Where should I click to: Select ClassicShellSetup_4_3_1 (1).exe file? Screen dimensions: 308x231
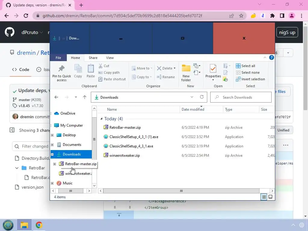coord(131,137)
